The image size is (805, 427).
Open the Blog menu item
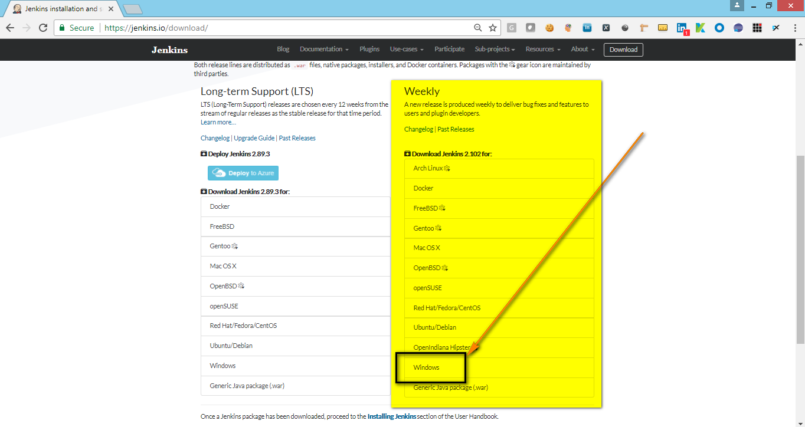coord(283,50)
